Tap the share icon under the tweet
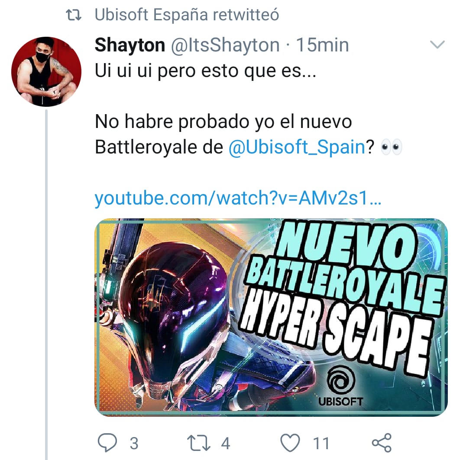The height and width of the screenshot is (460, 463). click(382, 443)
